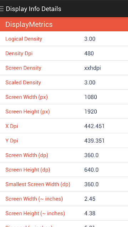Viewport: 128px width, 227px height.
Task: Tap the Screen Width (px) label
Action: click(x=27, y=97)
